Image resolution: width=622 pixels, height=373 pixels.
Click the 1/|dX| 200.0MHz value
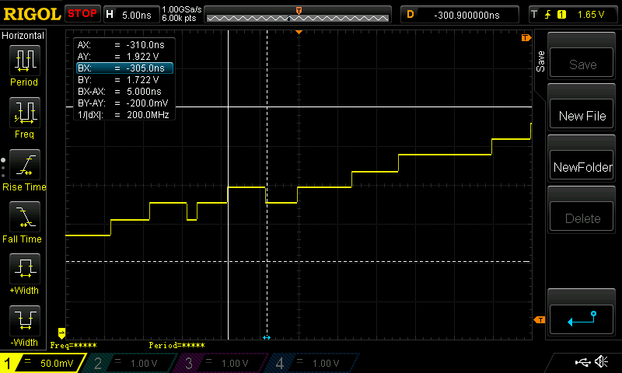pos(148,115)
